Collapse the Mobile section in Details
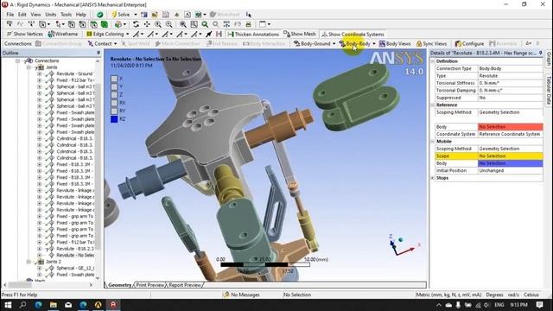Image resolution: width=553 pixels, height=311 pixels. [x=433, y=142]
